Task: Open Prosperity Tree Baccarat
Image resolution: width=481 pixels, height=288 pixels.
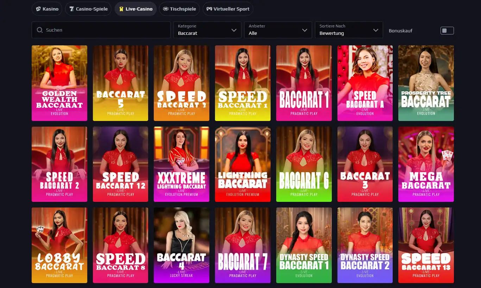Action: coord(426,83)
